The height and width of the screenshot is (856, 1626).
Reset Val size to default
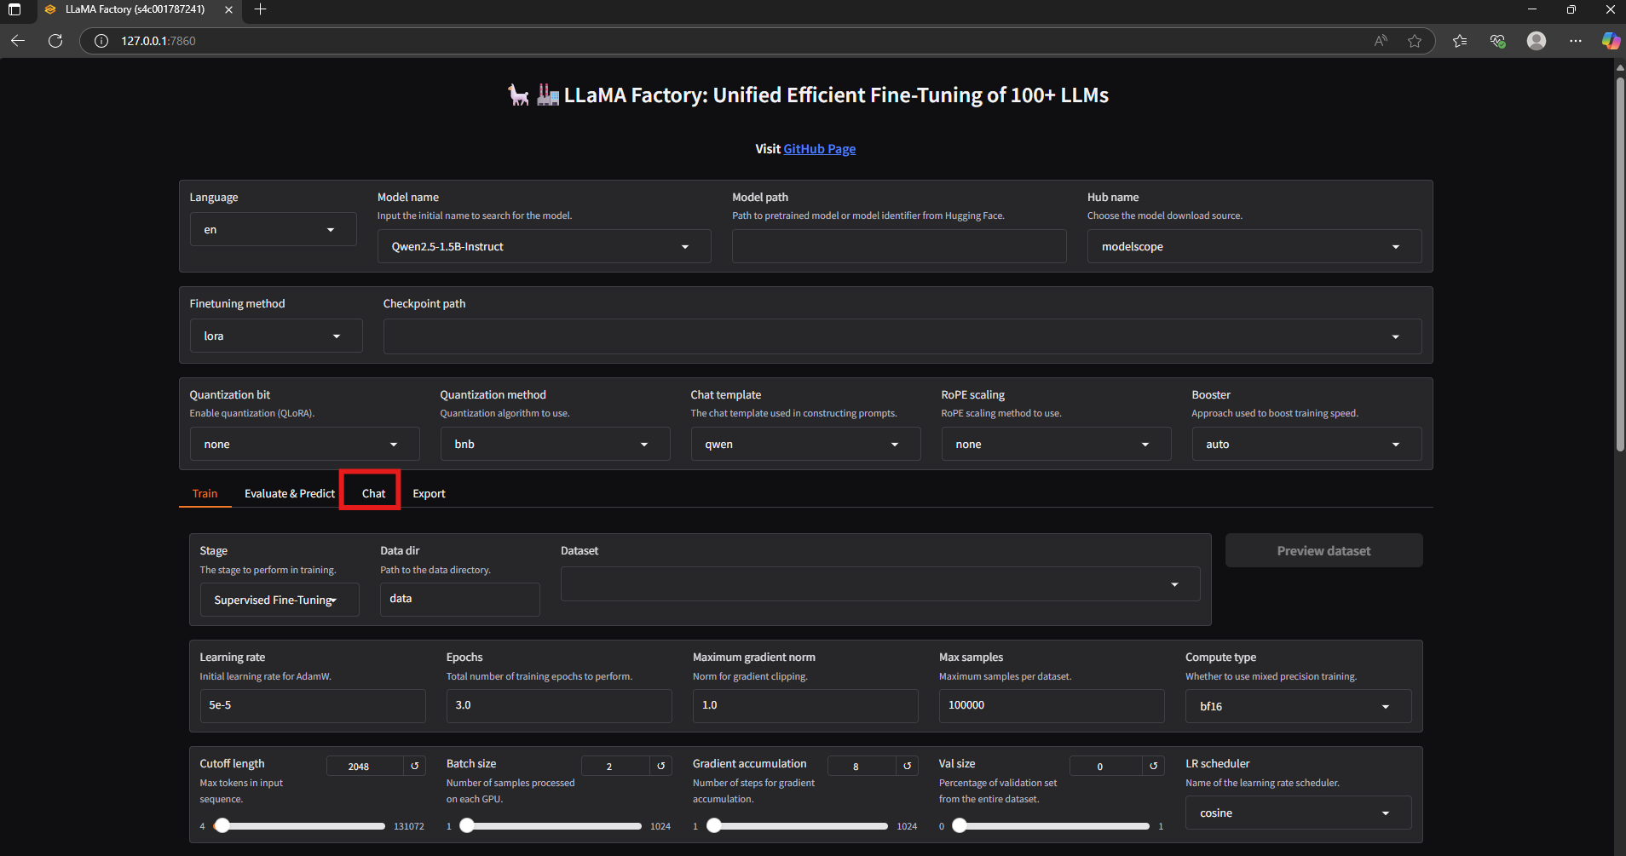click(x=1154, y=766)
